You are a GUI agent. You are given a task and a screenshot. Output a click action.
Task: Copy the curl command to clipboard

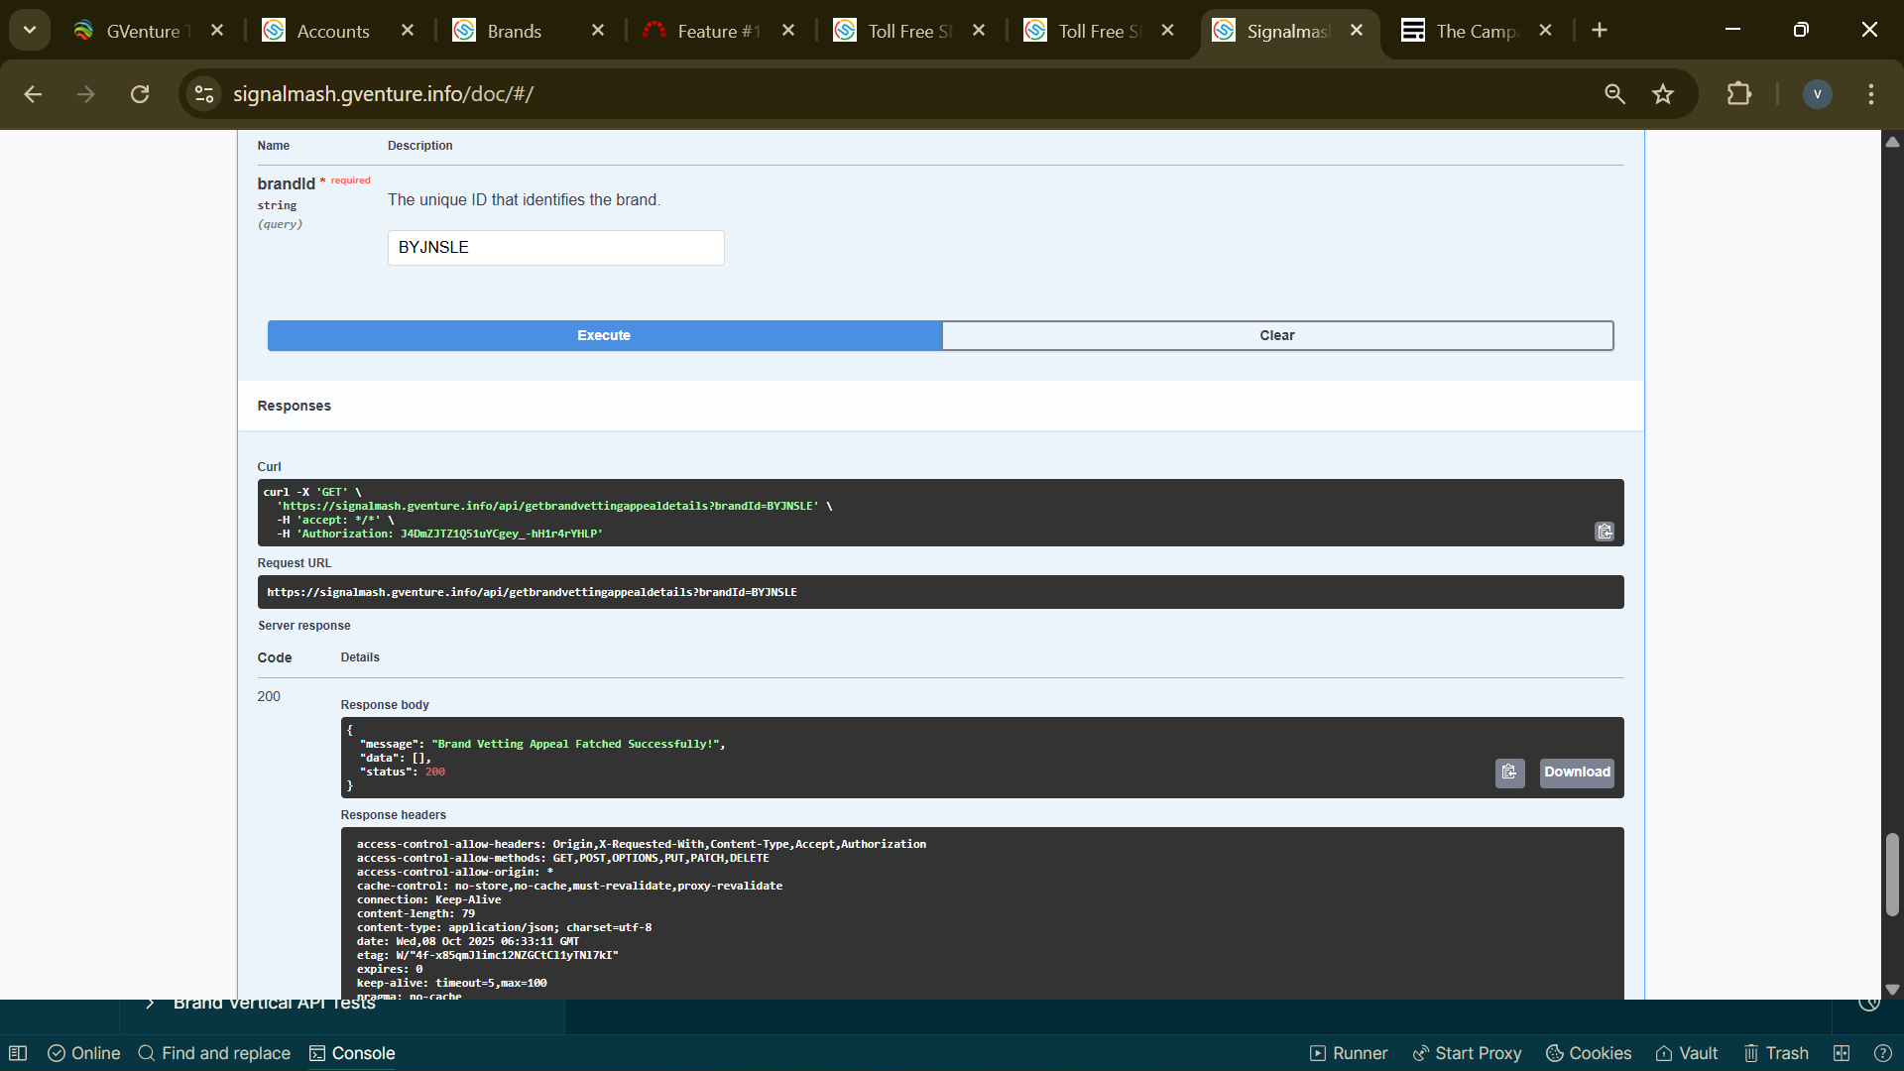tap(1604, 533)
